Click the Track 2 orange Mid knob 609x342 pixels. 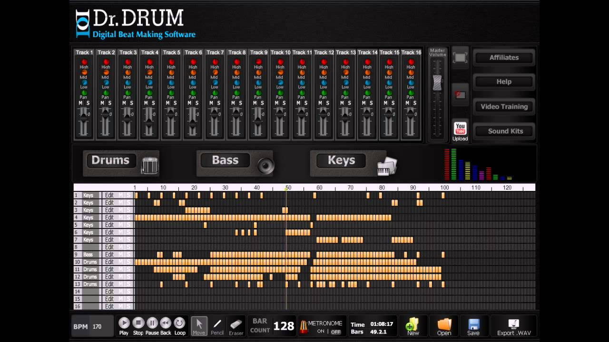[x=106, y=72]
